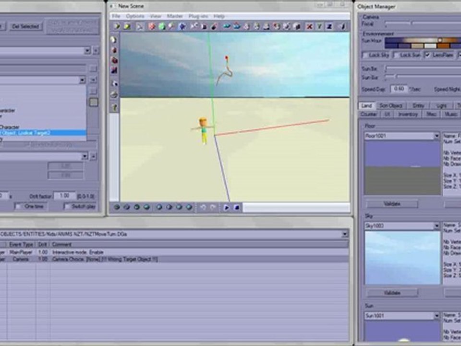Viewport: 461px width, 346px height.
Task: Click the Speed Day value field 0.60
Action: tap(399, 88)
